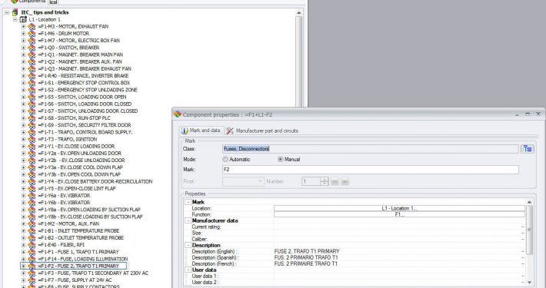
Task: Select =F1-F3 FUSE, TRAFO T1 SECONDARY item
Action: pyautogui.click(x=93, y=273)
